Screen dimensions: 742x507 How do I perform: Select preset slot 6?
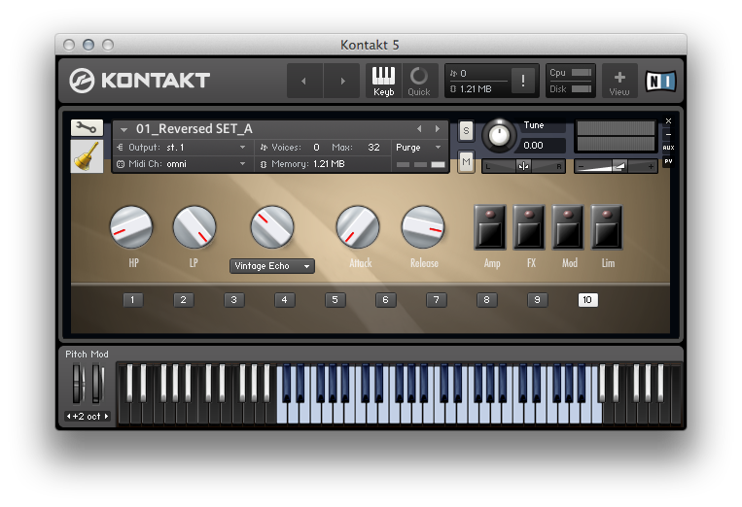tap(386, 300)
